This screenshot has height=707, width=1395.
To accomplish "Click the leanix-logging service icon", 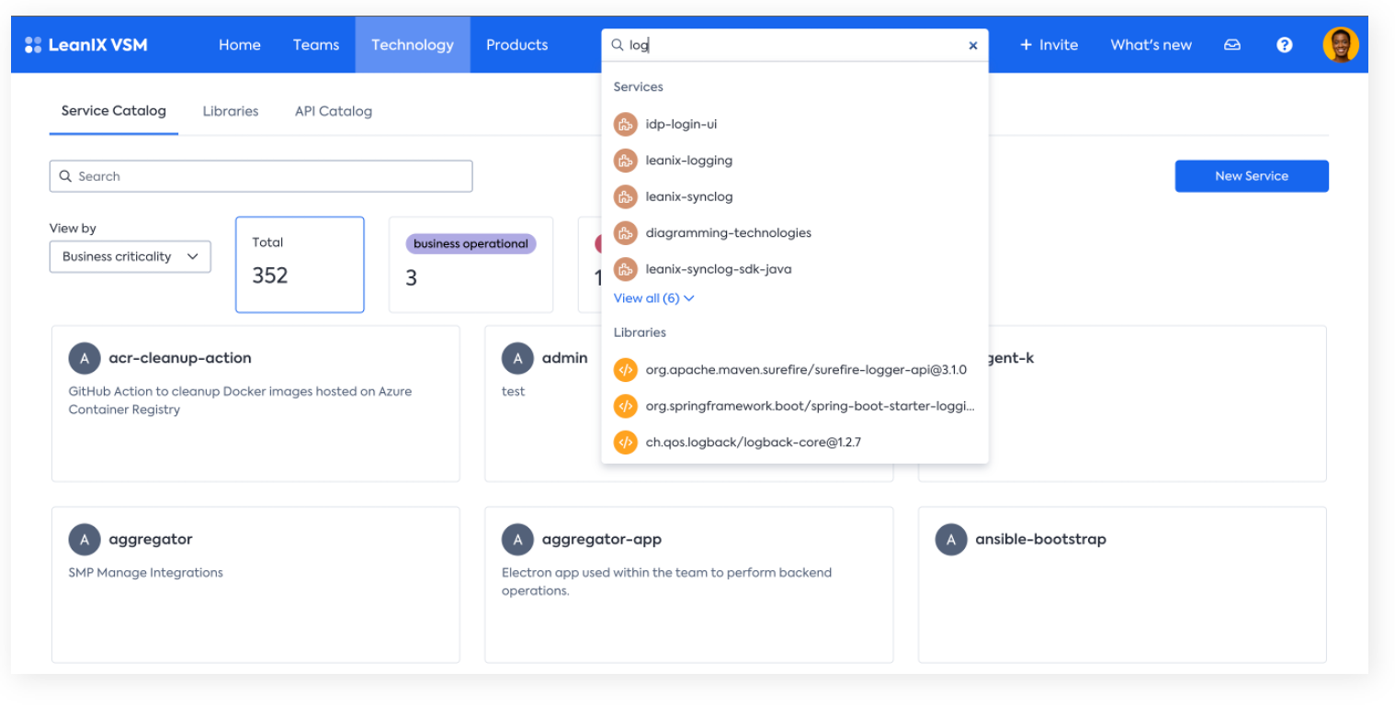I will click(626, 160).
